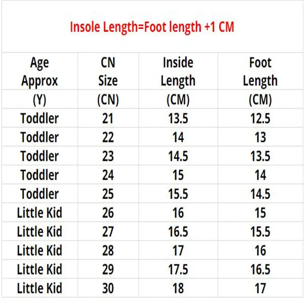Screen dimensions: 305x305
Task: Select the Toddler cell in the size 21 row
Action: pos(40,118)
